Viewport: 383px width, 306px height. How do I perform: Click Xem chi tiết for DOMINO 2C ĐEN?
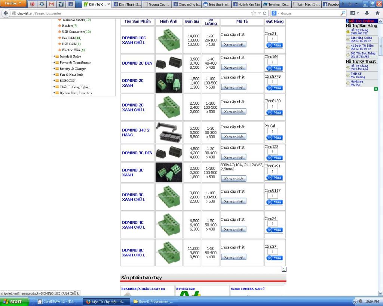pos(233,67)
